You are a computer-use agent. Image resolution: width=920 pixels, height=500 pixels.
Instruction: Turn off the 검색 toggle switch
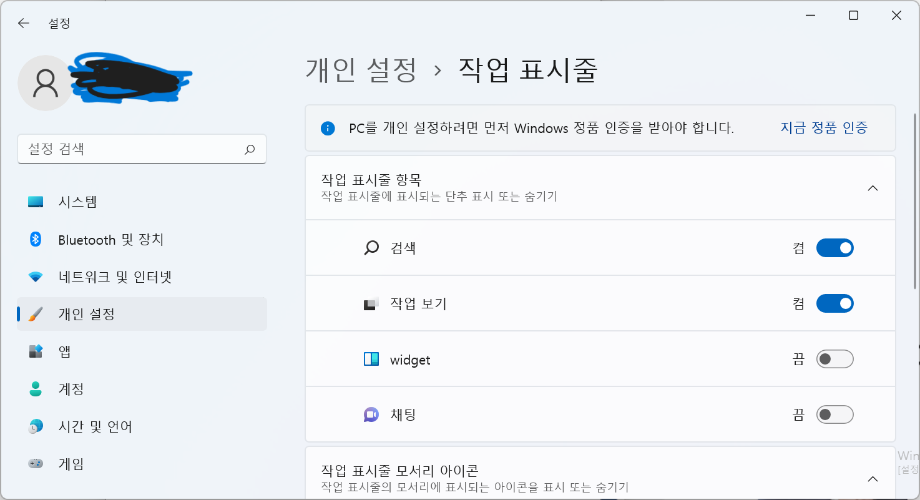pyautogui.click(x=835, y=248)
